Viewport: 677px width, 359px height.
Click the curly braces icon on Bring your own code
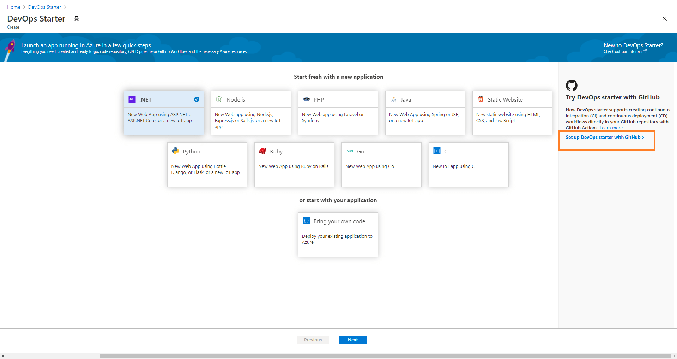(306, 221)
